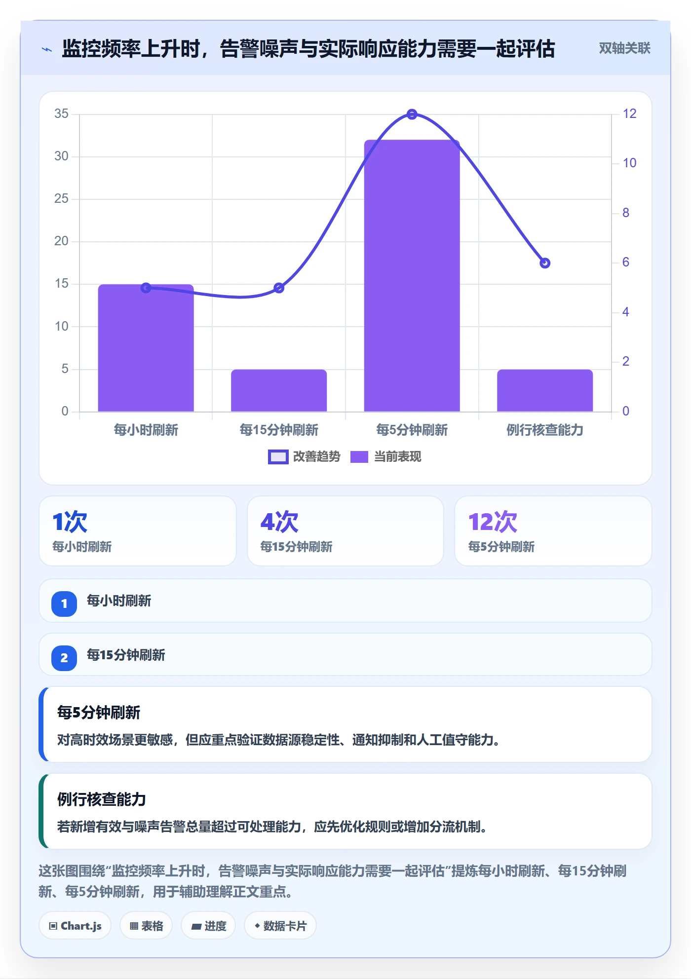
Task: Click the diamond icon in 数据卡片 tag
Action: [x=257, y=926]
